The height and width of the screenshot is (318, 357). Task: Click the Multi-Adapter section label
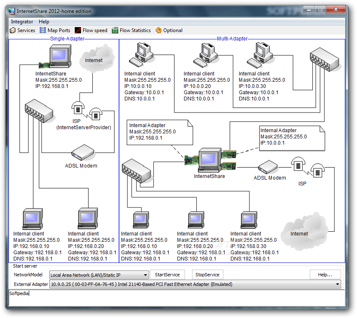point(233,39)
